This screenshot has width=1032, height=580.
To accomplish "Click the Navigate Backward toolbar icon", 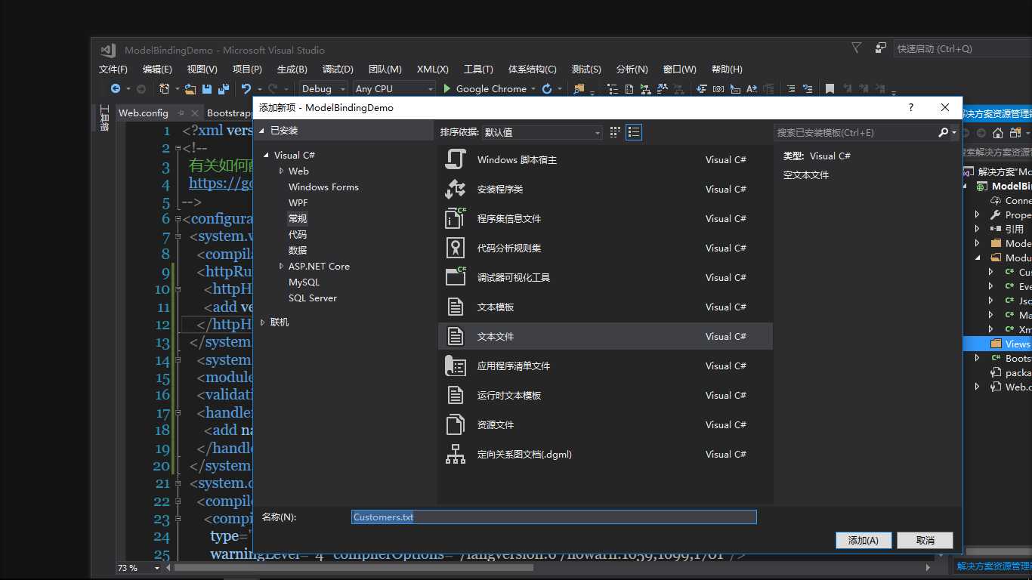I will click(115, 88).
